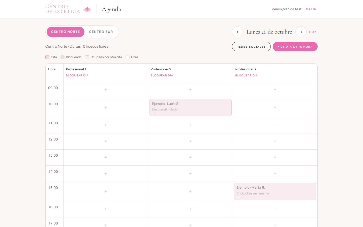Add appointment at 09:00 for Profesional 1
This screenshot has height=227, width=363.
pyautogui.click(x=106, y=90)
